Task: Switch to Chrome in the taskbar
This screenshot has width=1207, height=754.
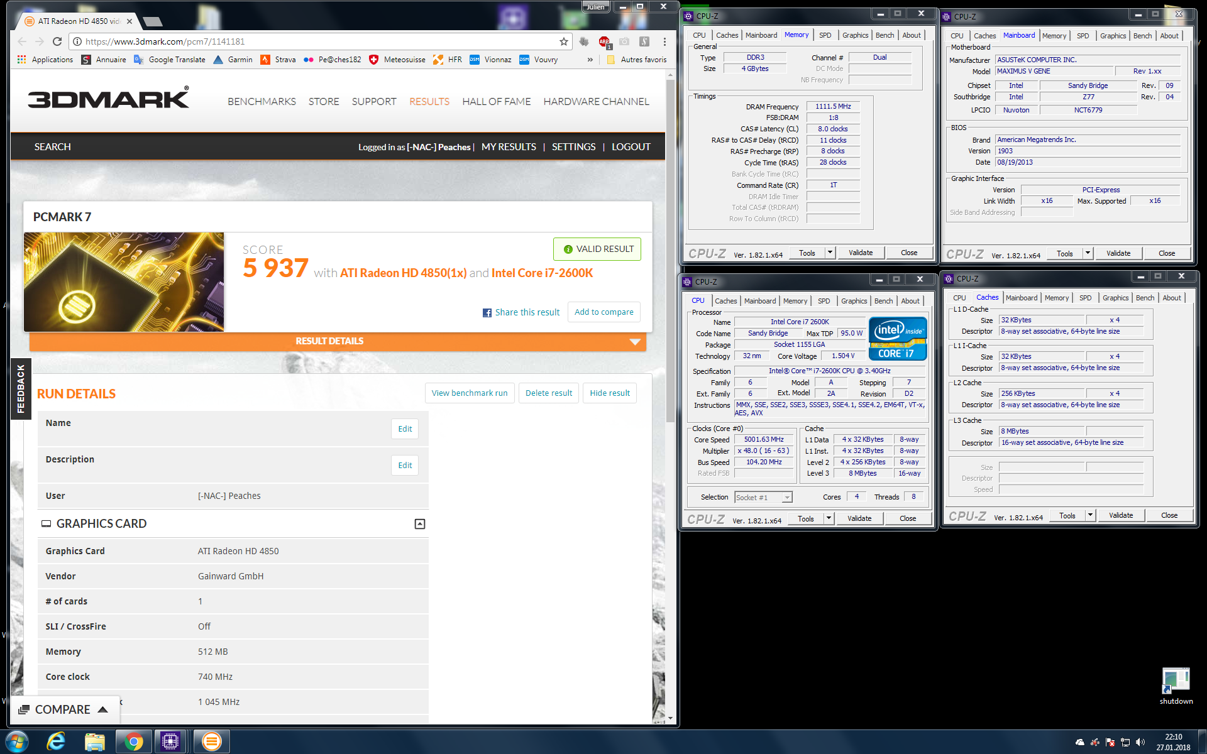Action: point(133,742)
